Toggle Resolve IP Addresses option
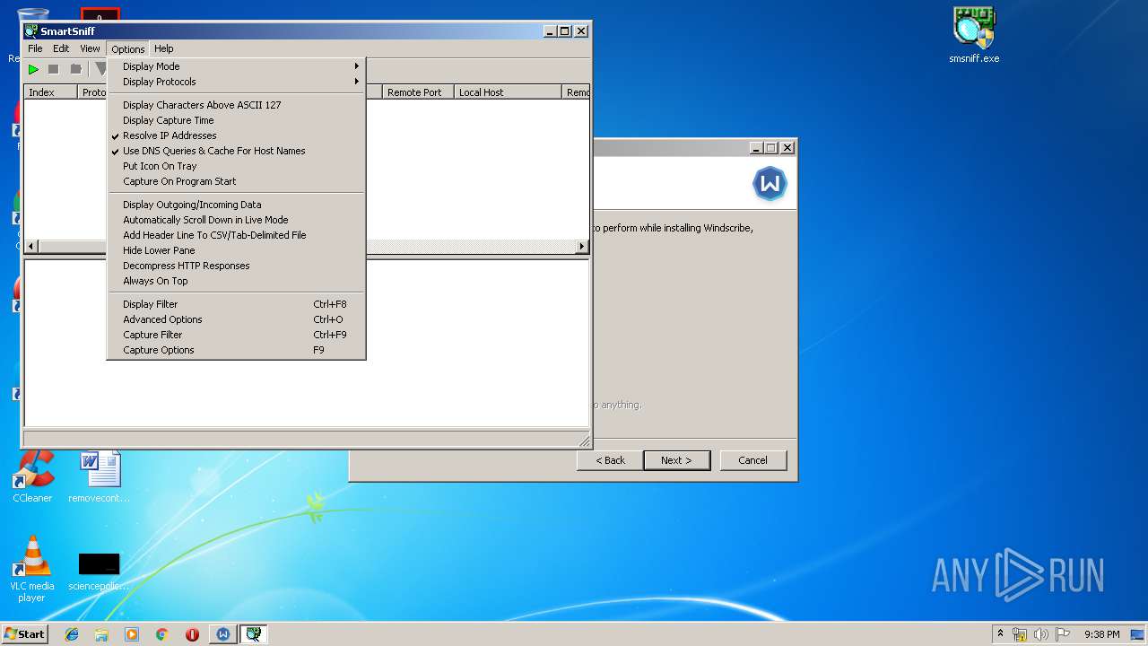This screenshot has height=646, width=1148. (x=237, y=135)
